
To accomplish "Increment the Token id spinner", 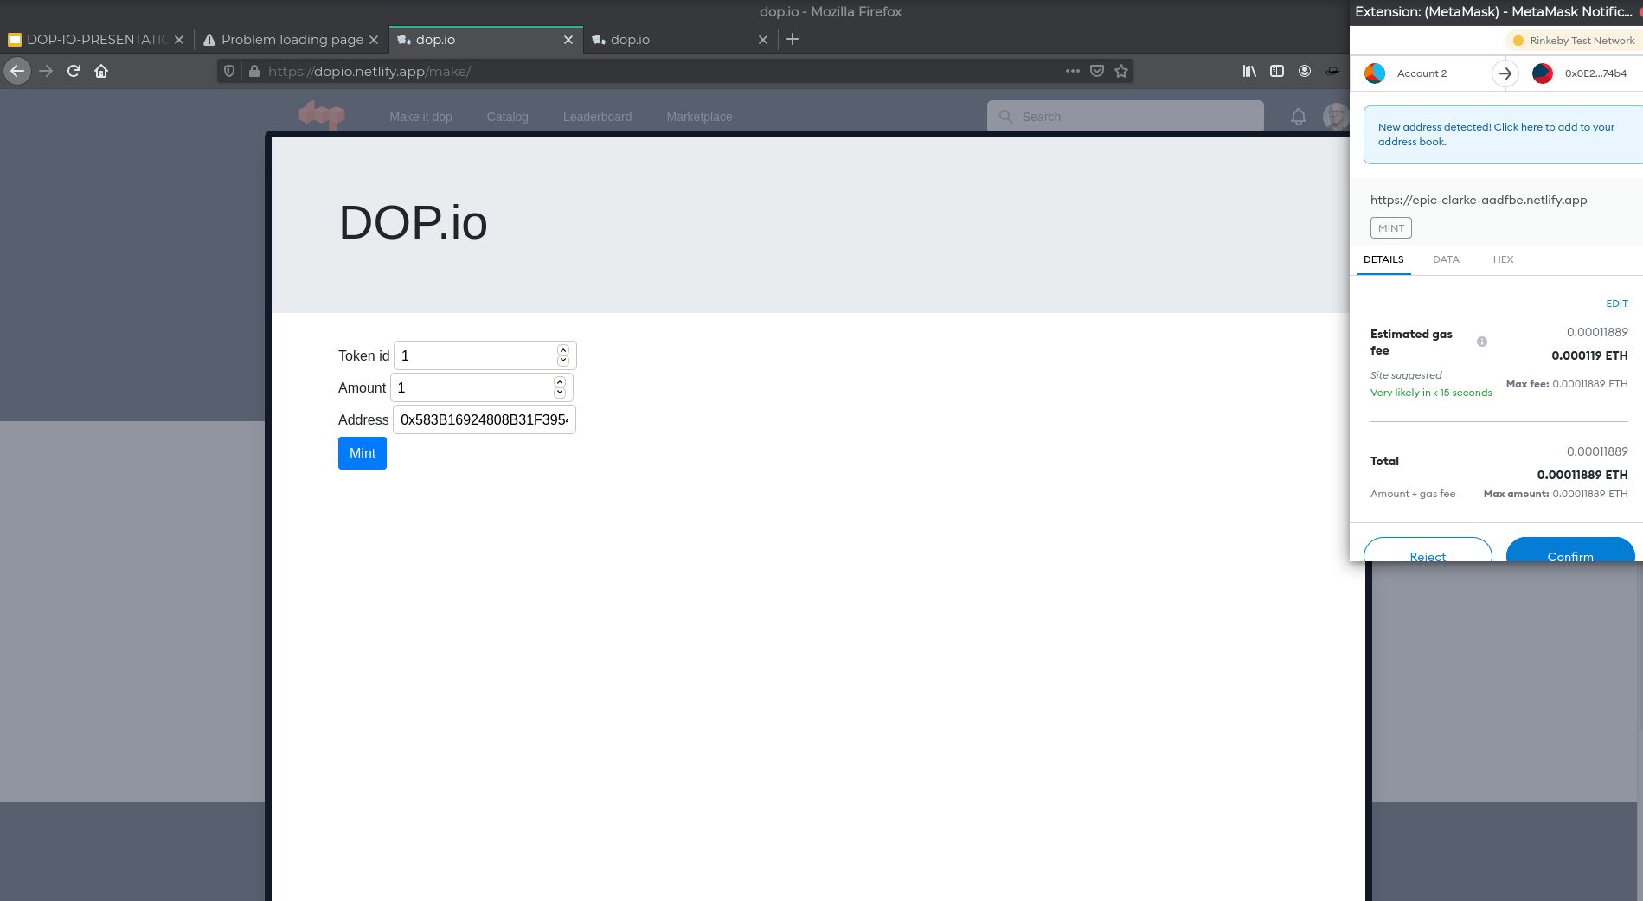I will click(x=563, y=350).
